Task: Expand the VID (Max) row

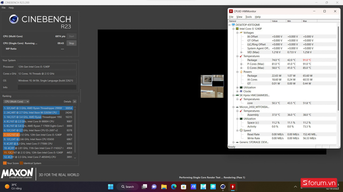Action: tap(241, 52)
